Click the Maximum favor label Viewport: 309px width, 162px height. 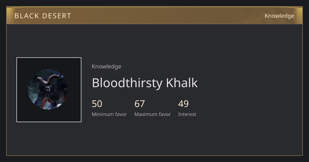pyautogui.click(x=152, y=114)
